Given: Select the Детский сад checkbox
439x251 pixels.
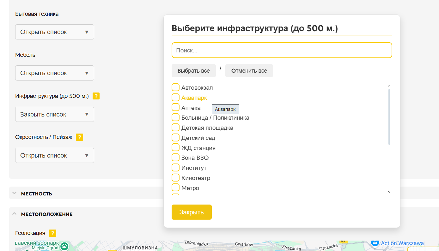Looking at the screenshot, I should [x=175, y=138].
